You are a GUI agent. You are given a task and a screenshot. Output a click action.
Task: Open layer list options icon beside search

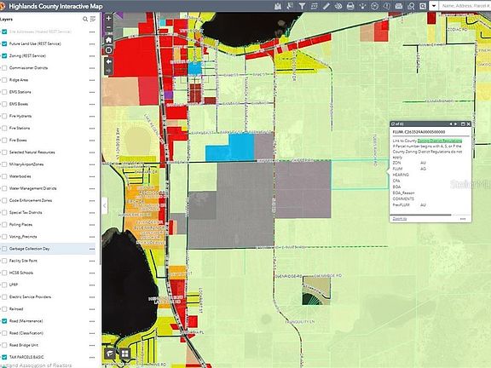tap(93, 20)
